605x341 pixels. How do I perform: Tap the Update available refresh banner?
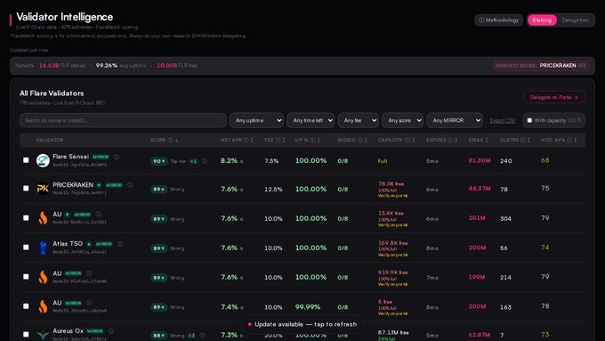point(302,324)
